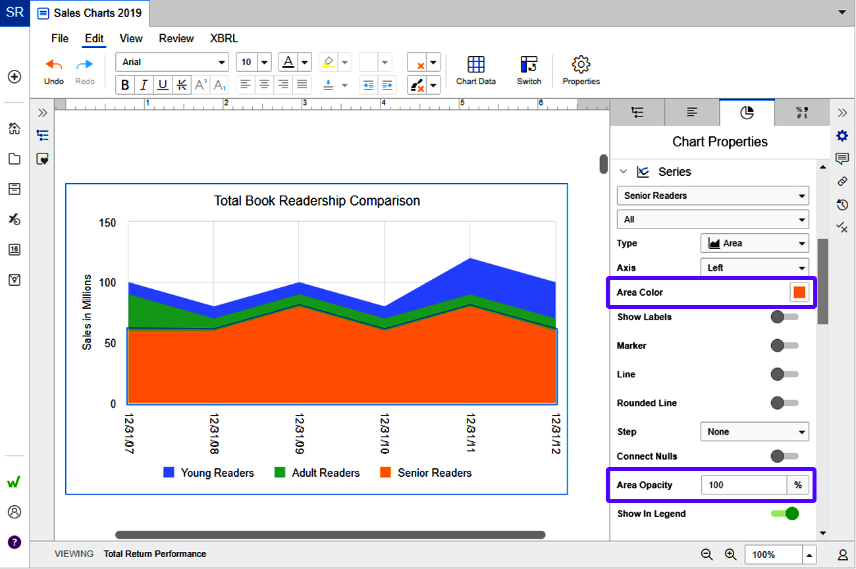
Task: Open comments panel icon
Action: click(842, 159)
